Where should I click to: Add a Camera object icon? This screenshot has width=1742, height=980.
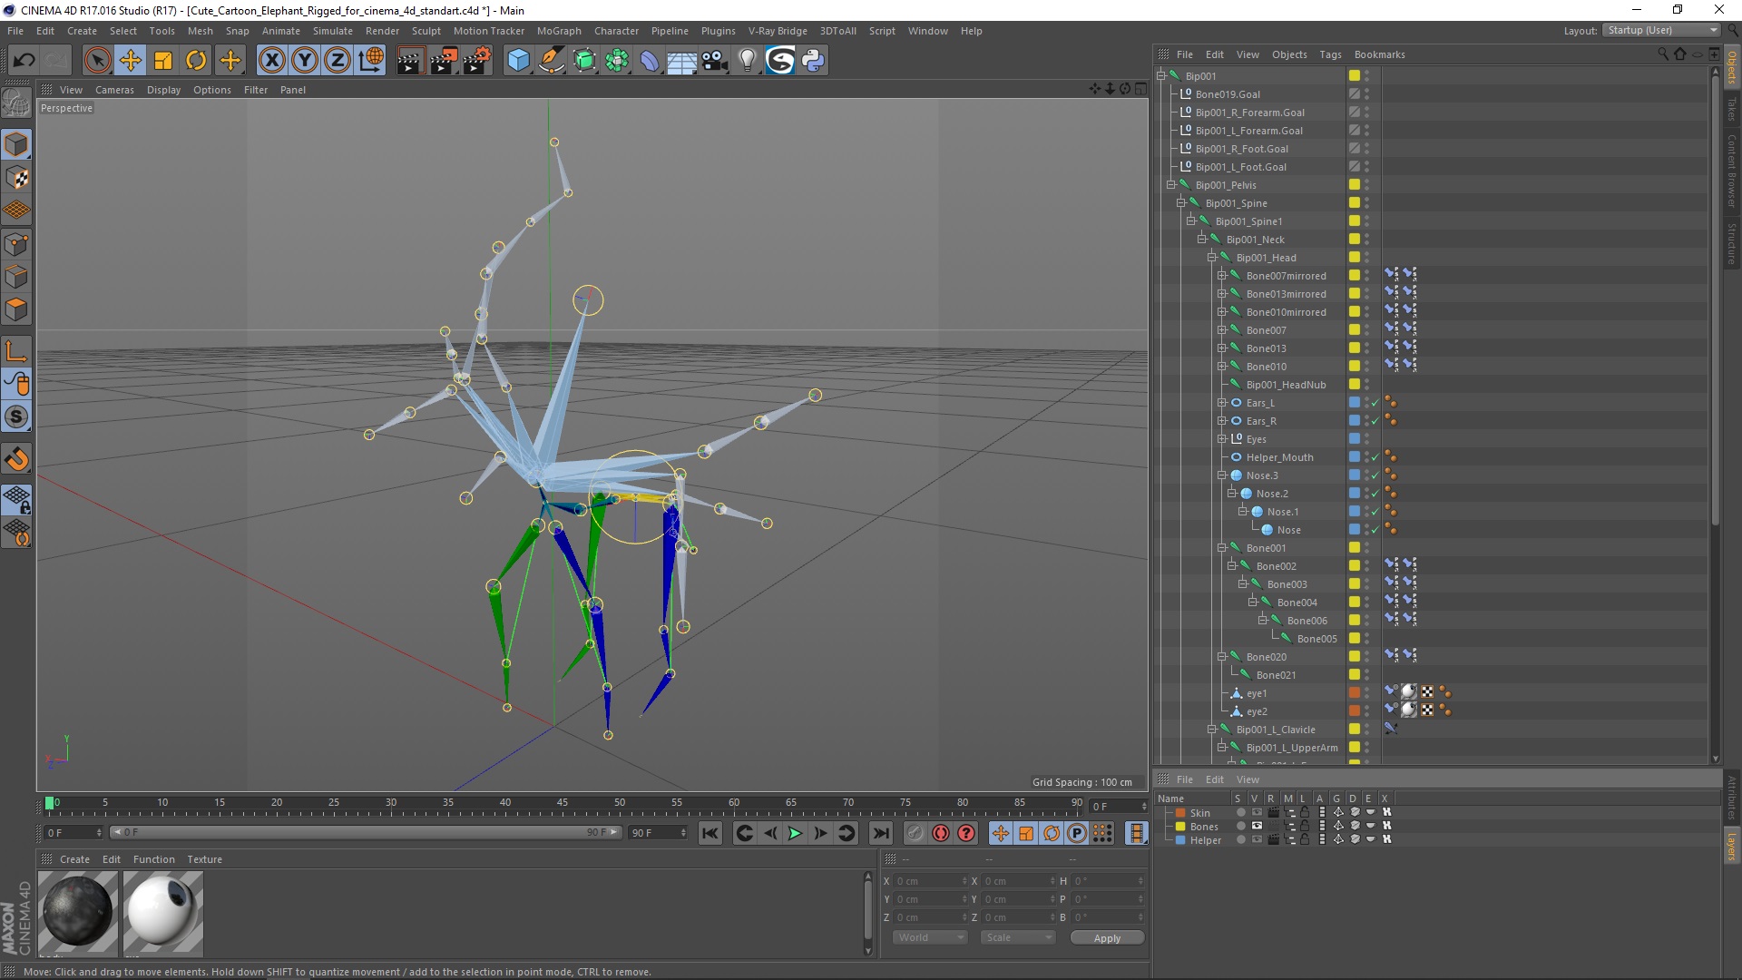coord(715,61)
